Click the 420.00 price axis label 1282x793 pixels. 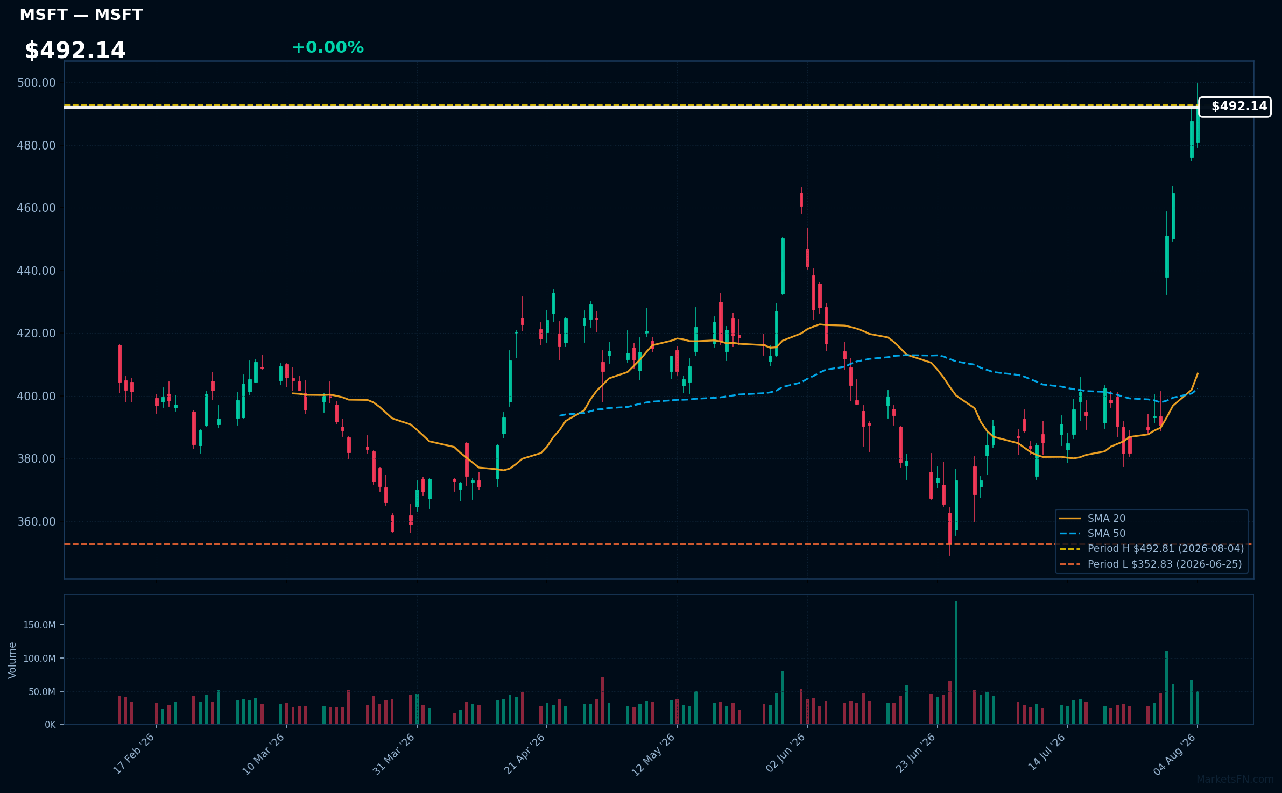click(37, 333)
